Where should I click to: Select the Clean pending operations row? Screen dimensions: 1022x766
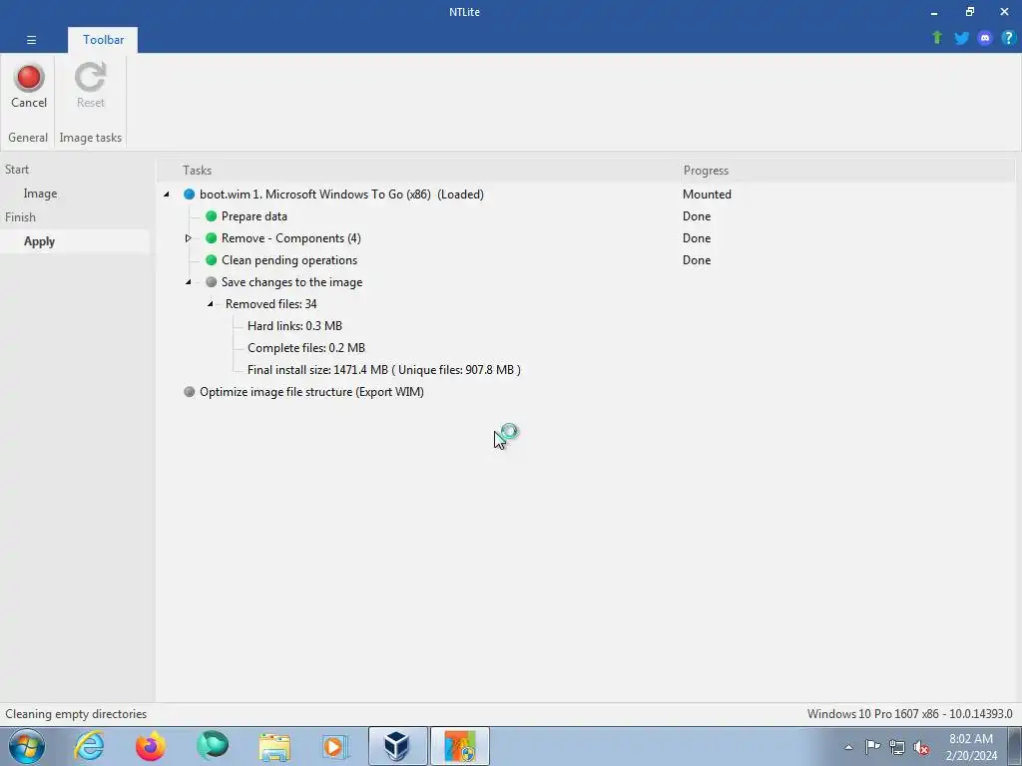tap(289, 260)
